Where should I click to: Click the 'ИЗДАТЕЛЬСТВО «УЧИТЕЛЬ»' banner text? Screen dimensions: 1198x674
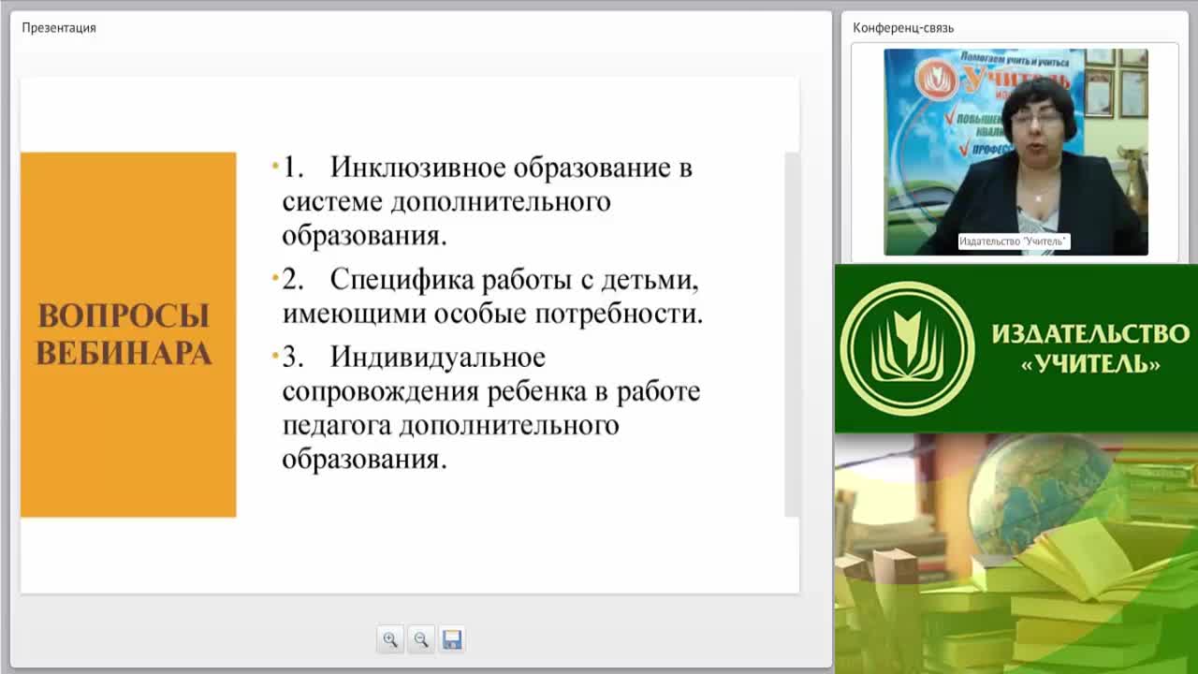[x=1090, y=348]
